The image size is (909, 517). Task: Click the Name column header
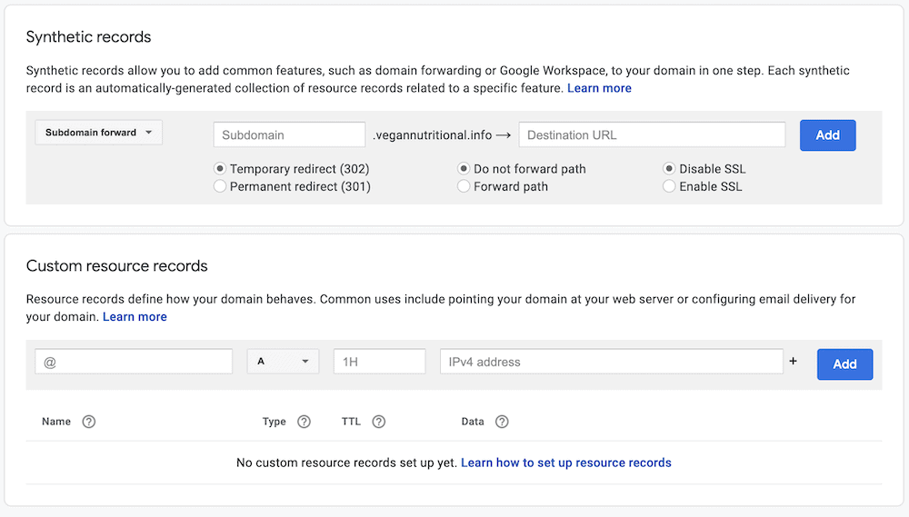56,422
